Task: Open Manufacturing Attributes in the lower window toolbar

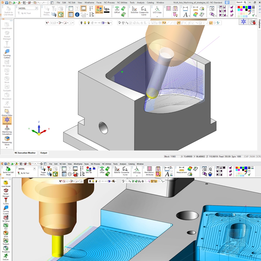Action: pyautogui.click(x=150, y=171)
